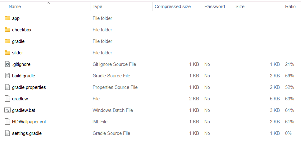Click the Password column header
The width and height of the screenshot is (301, 142).
tap(217, 7)
